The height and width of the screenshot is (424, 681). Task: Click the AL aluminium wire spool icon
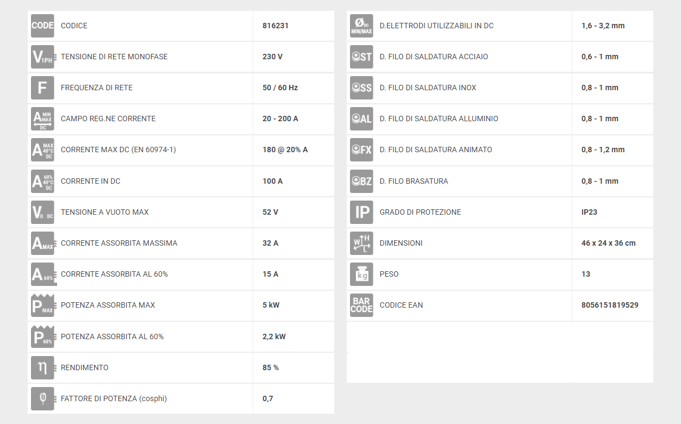coord(361,119)
